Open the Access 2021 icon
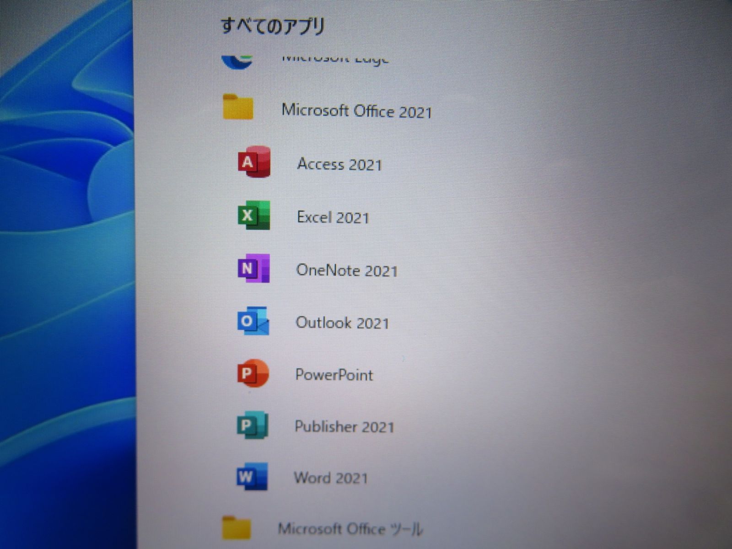The image size is (732, 549). pyautogui.click(x=254, y=162)
